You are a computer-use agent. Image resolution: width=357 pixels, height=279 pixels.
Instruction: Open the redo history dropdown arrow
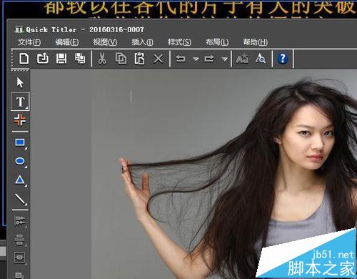tap(224, 59)
